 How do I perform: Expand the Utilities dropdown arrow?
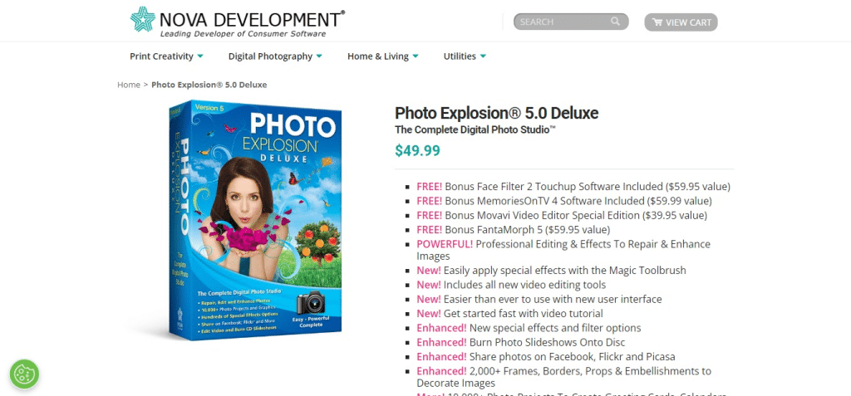pos(483,56)
